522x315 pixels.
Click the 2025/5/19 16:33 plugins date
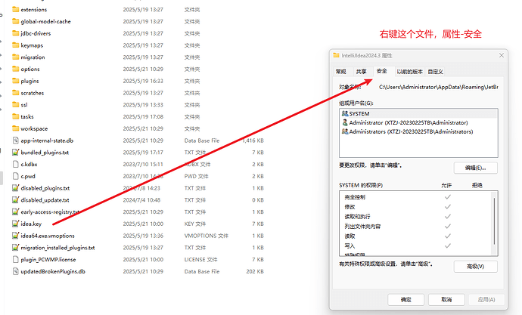point(143,81)
